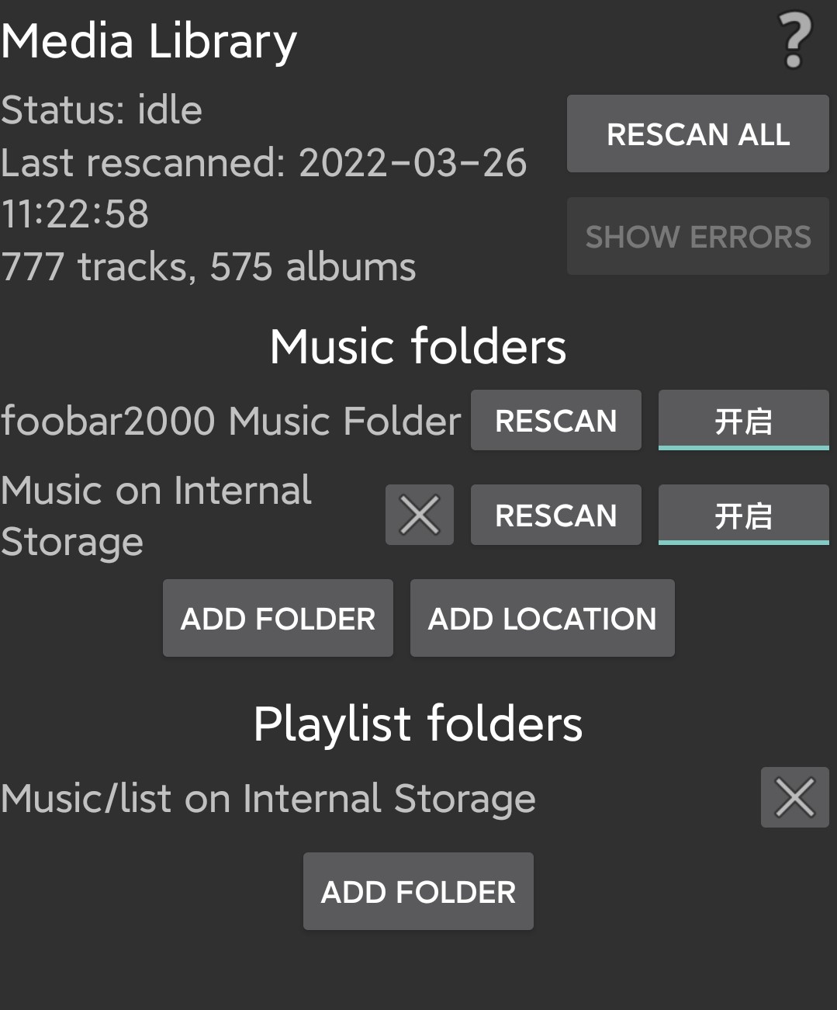This screenshot has height=1010, width=837.
Task: Toggle 开启 switch for foobar2000 Music Folder
Action: pos(744,420)
